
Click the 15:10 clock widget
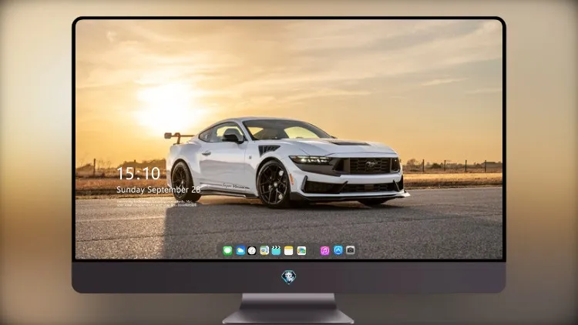tap(138, 173)
